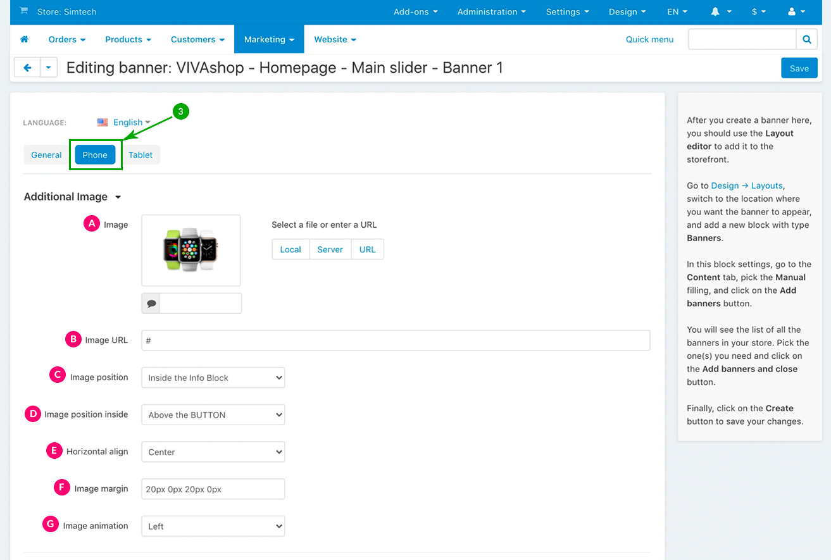Switch to the Tablet tab
The image size is (831, 560).
141,155
